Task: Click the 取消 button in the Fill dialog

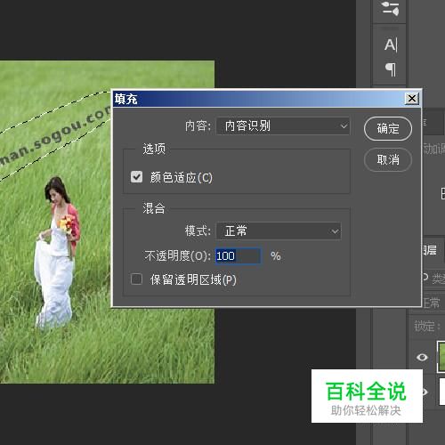Action: (388, 160)
